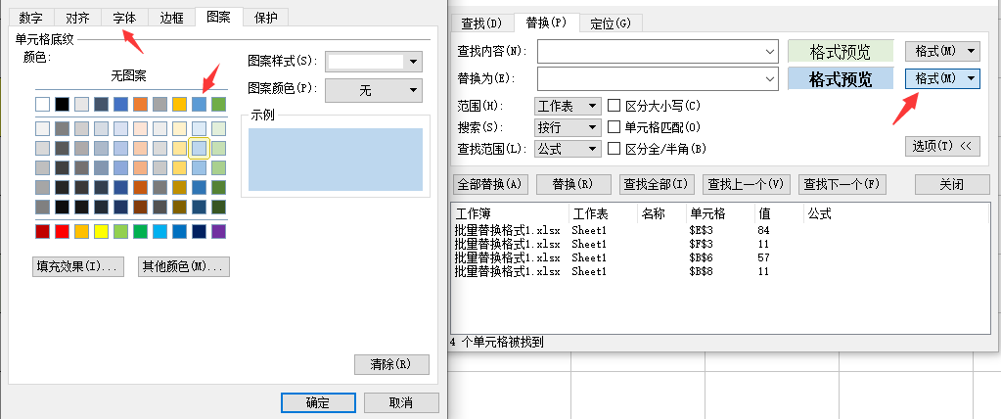
Task: Click the 公式 column header
Action: click(896, 213)
